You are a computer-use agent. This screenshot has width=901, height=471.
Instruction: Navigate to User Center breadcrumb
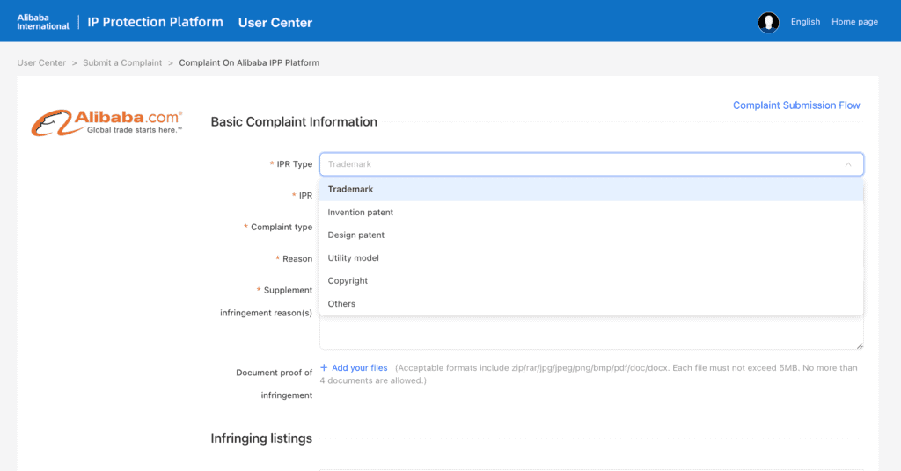click(41, 63)
